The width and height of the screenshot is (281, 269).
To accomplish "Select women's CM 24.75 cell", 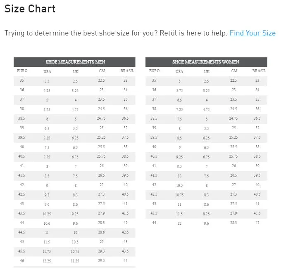I will click(233, 118).
